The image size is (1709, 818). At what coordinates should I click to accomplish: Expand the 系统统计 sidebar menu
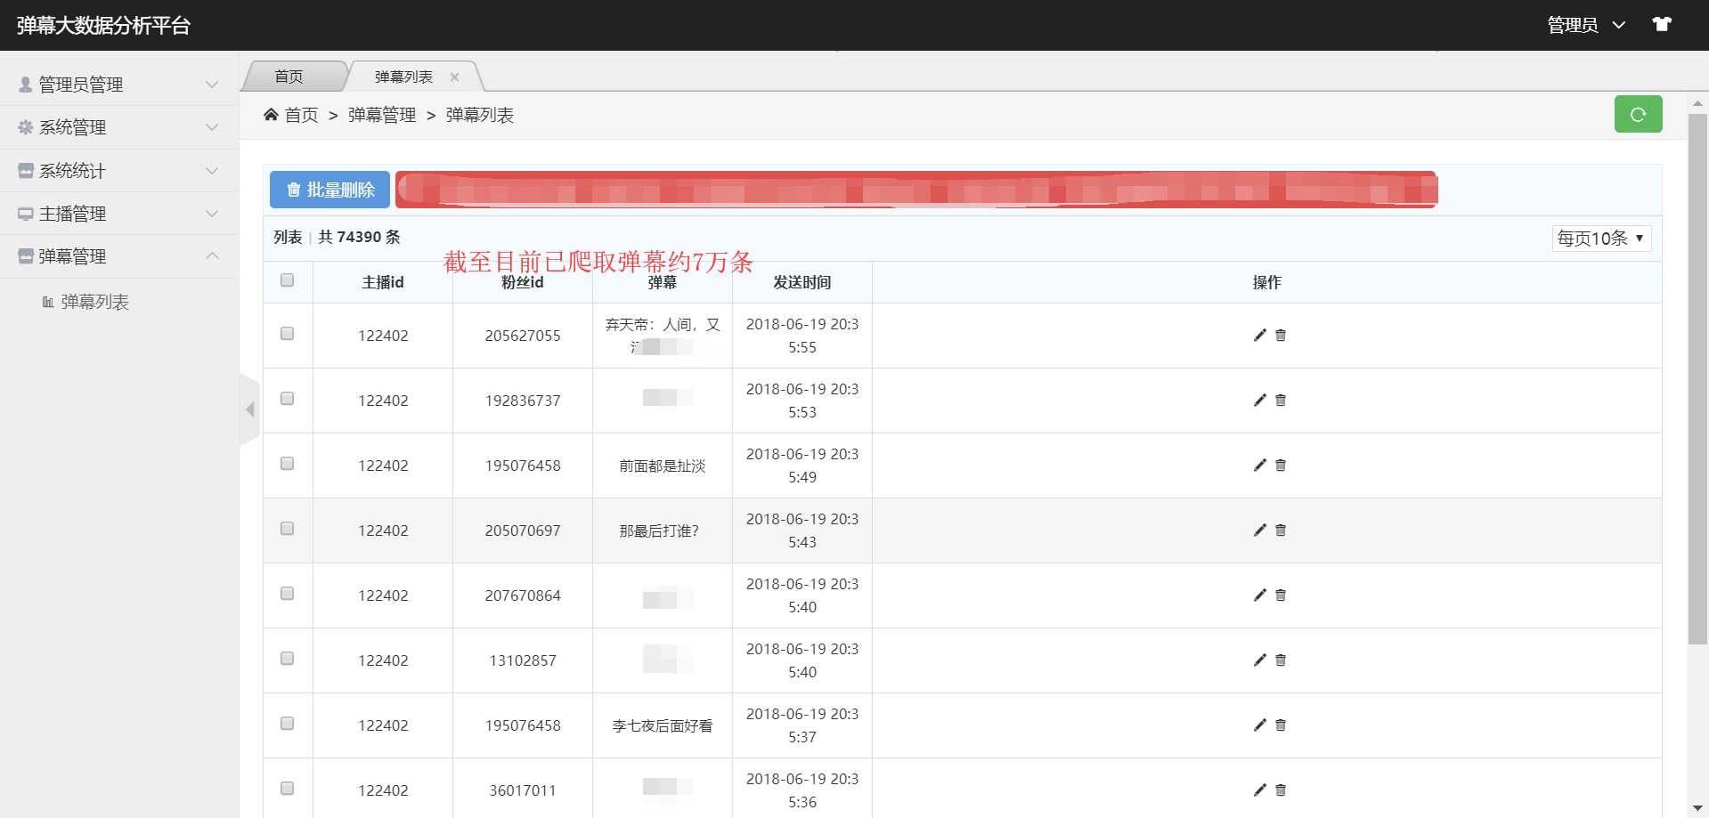(119, 171)
